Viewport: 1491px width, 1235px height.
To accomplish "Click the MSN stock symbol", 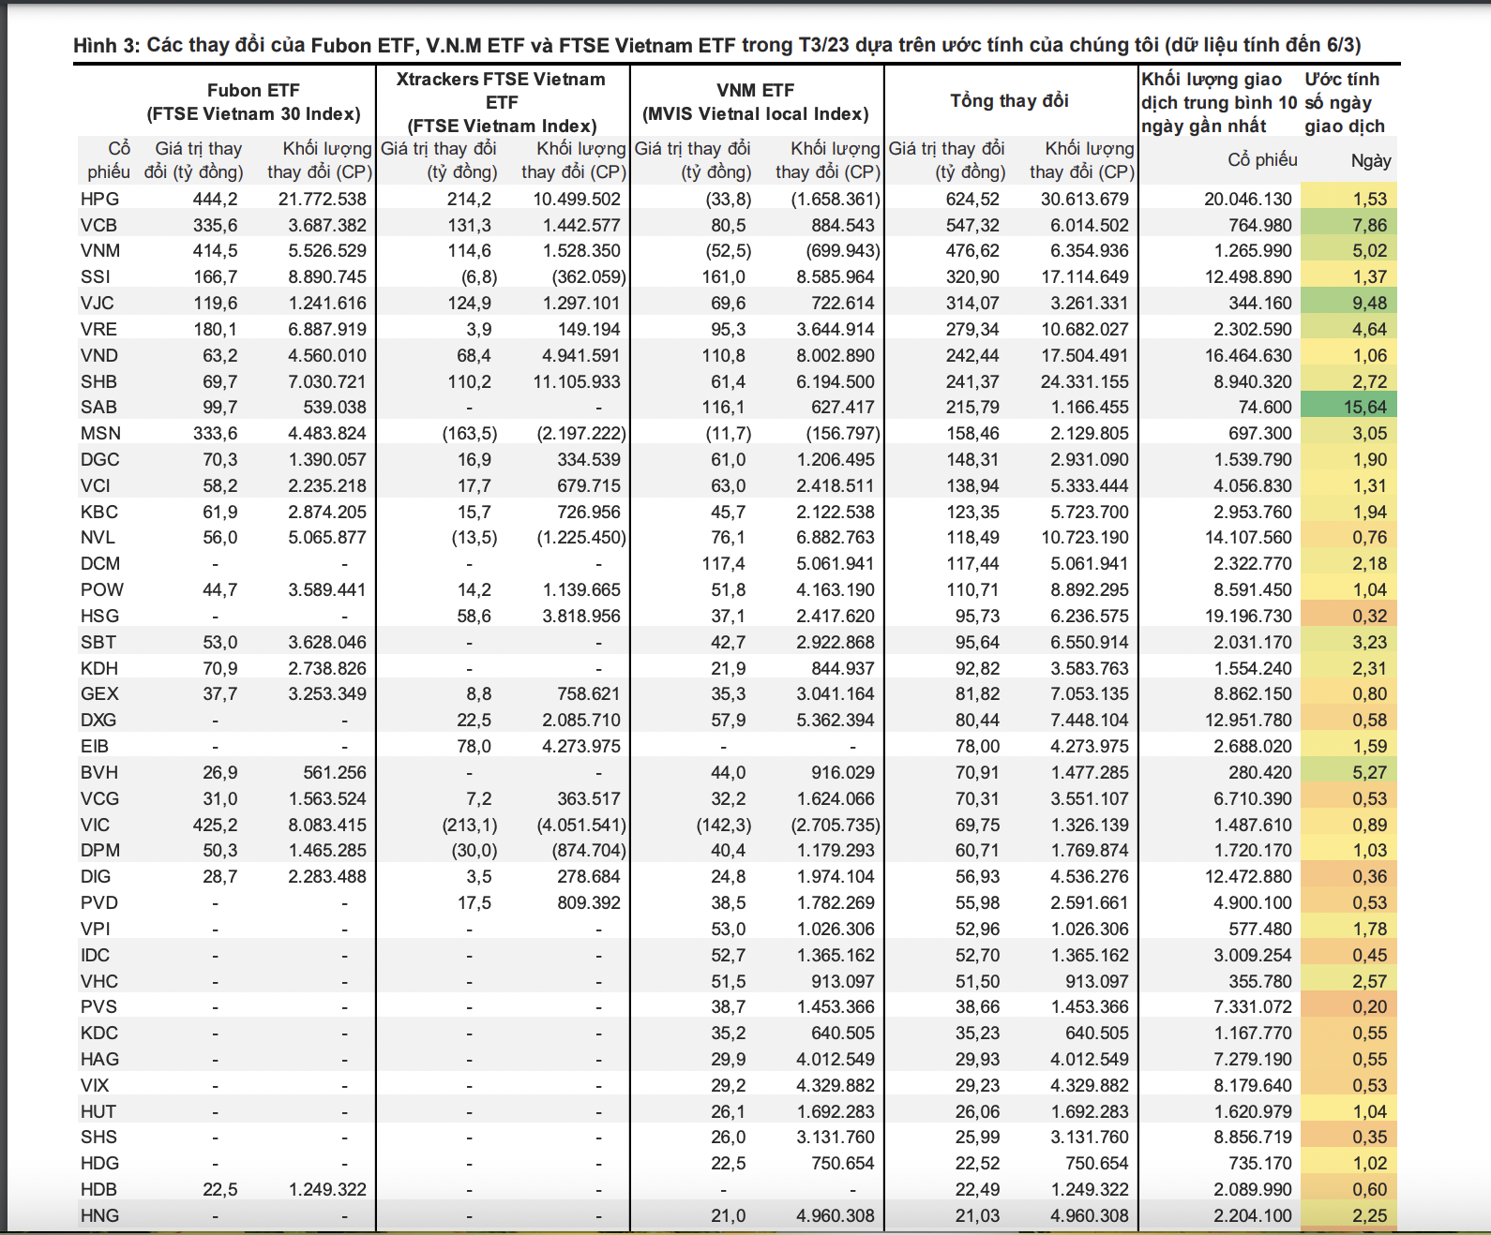I will (x=100, y=433).
